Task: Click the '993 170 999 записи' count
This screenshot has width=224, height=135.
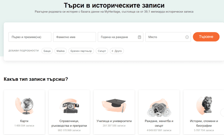Action: click(69, 130)
